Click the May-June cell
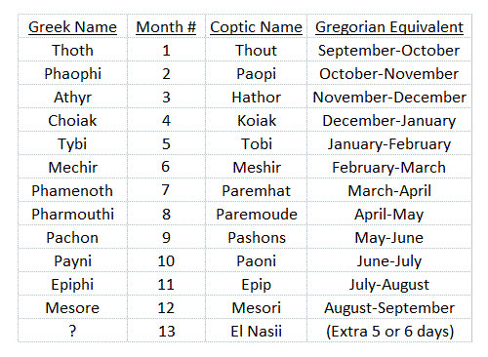This screenshot has width=488, height=357. coord(389,237)
